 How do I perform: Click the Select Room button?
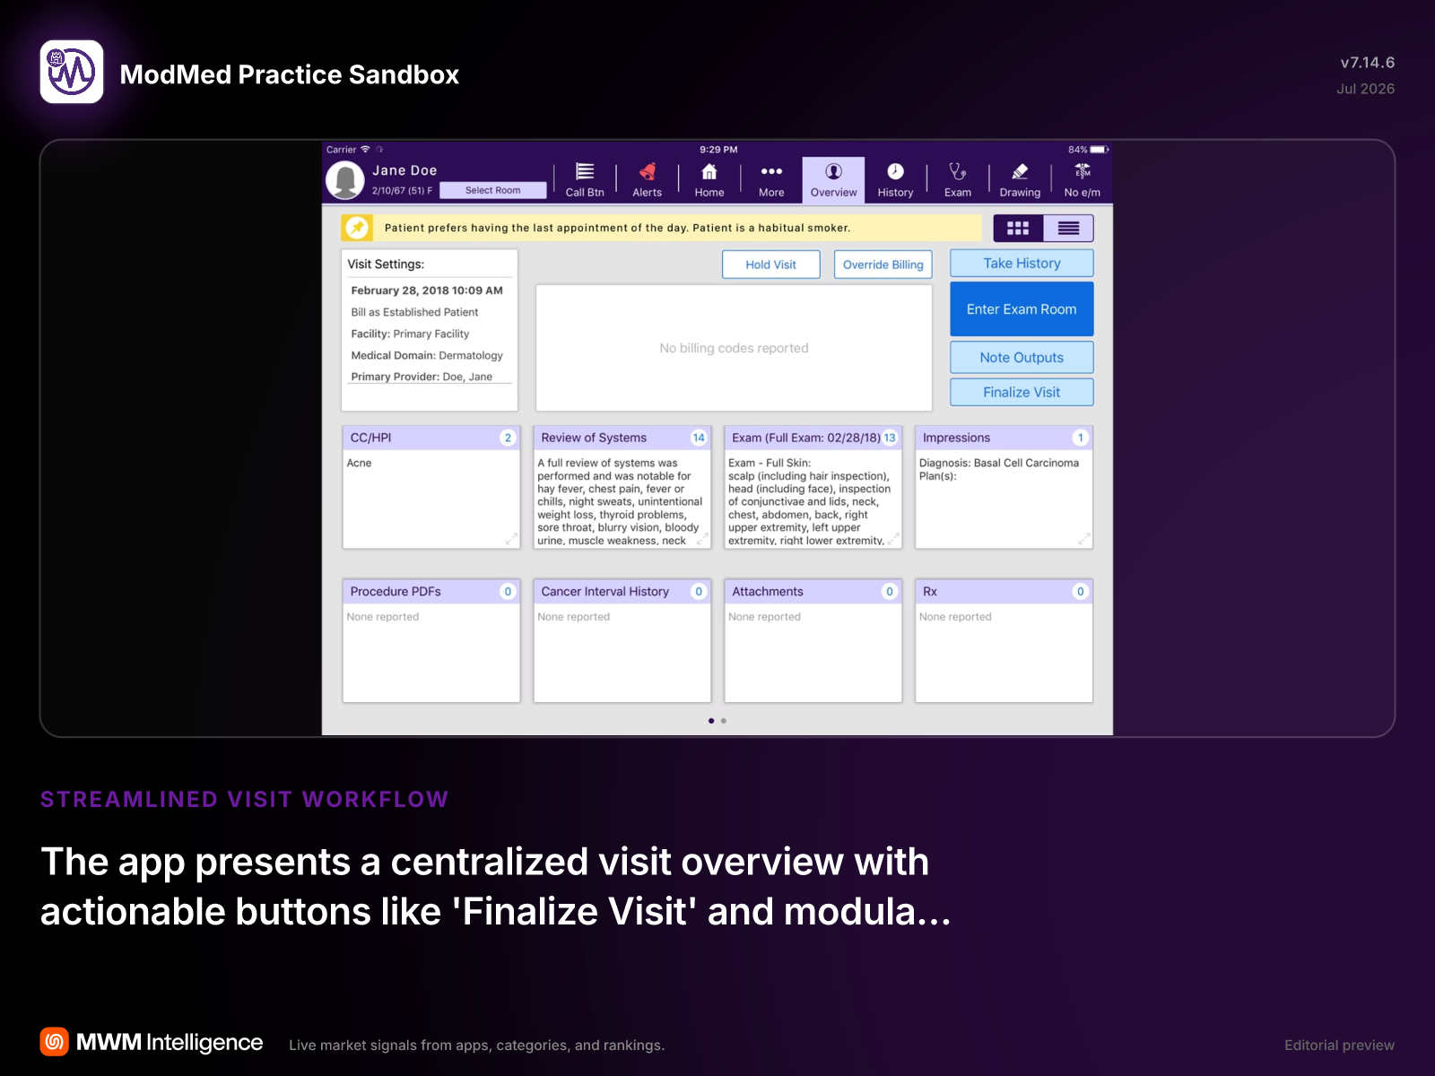(x=492, y=190)
